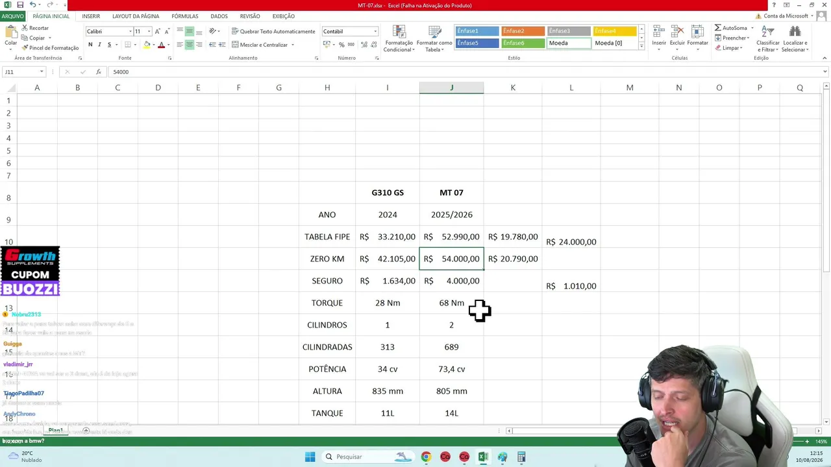Switch to the INSERIR tab
Viewport: 831px width, 467px height.
(91, 16)
